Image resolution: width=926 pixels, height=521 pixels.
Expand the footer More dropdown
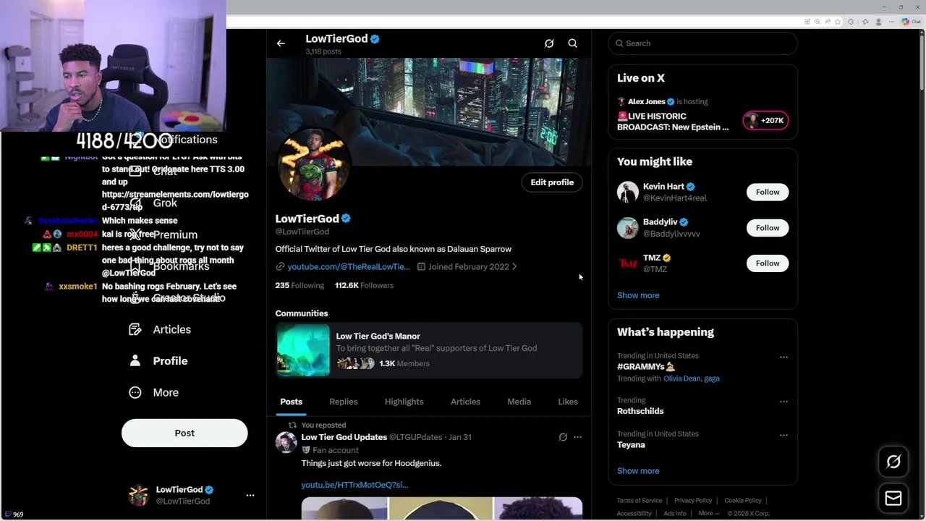(x=708, y=513)
